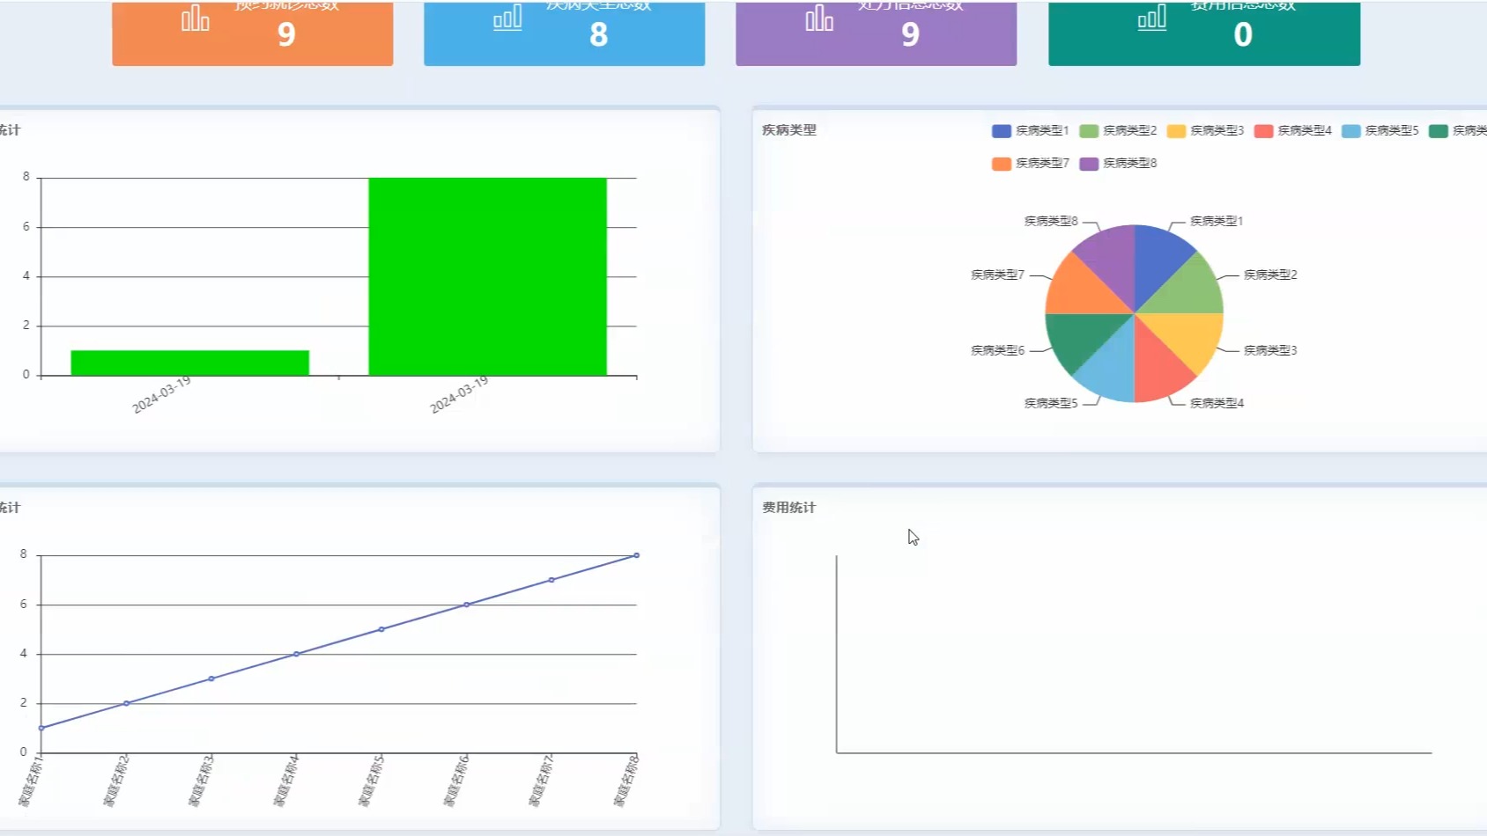Viewport: 1487px width, 836px height.
Task: Toggle 疾病类型2 legend item
Action: tap(1118, 130)
